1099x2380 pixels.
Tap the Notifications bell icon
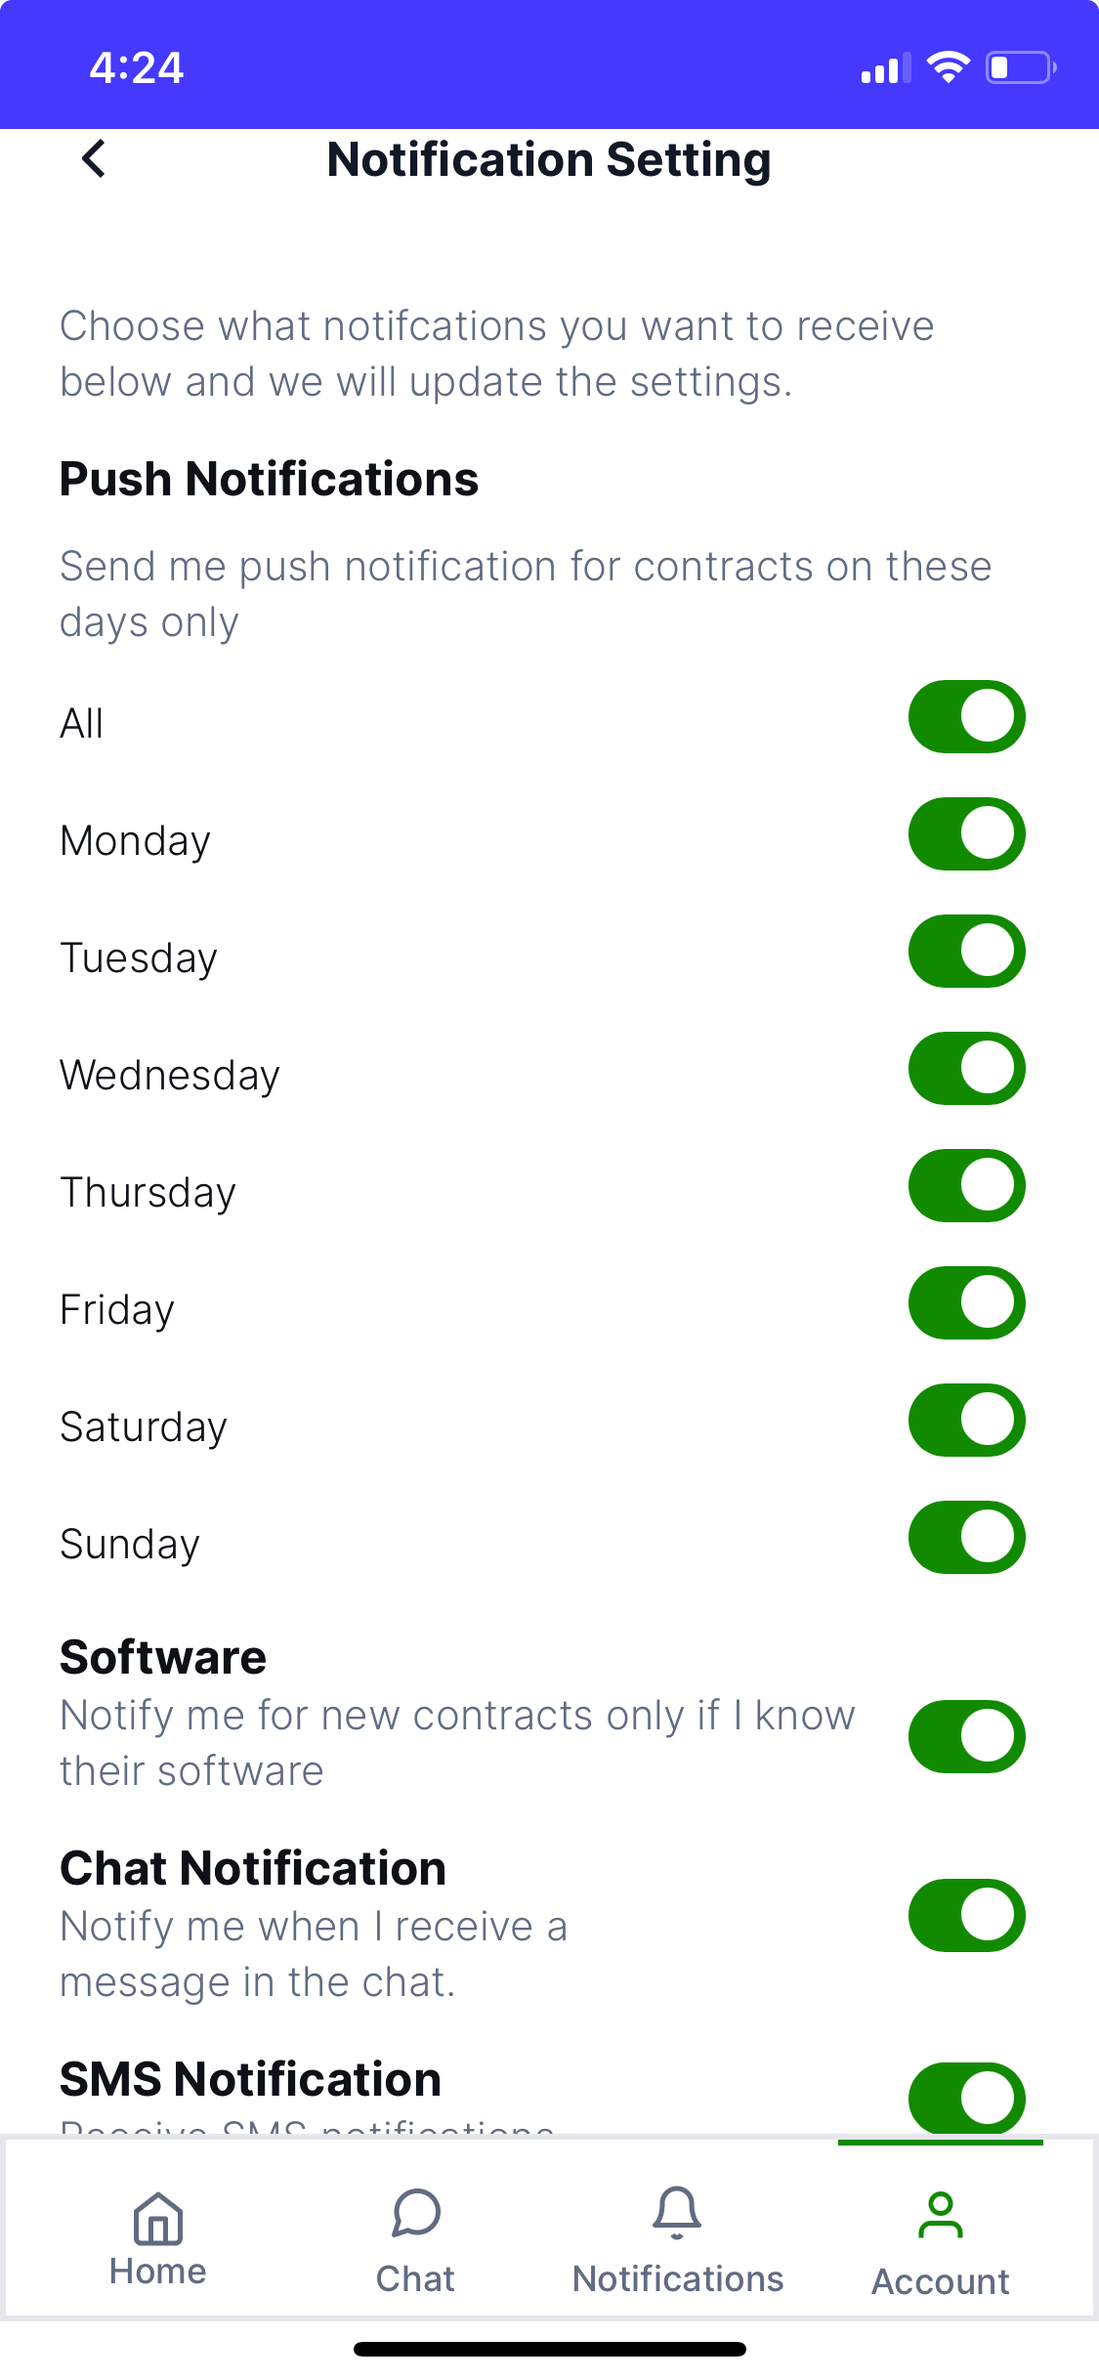pos(677,2213)
